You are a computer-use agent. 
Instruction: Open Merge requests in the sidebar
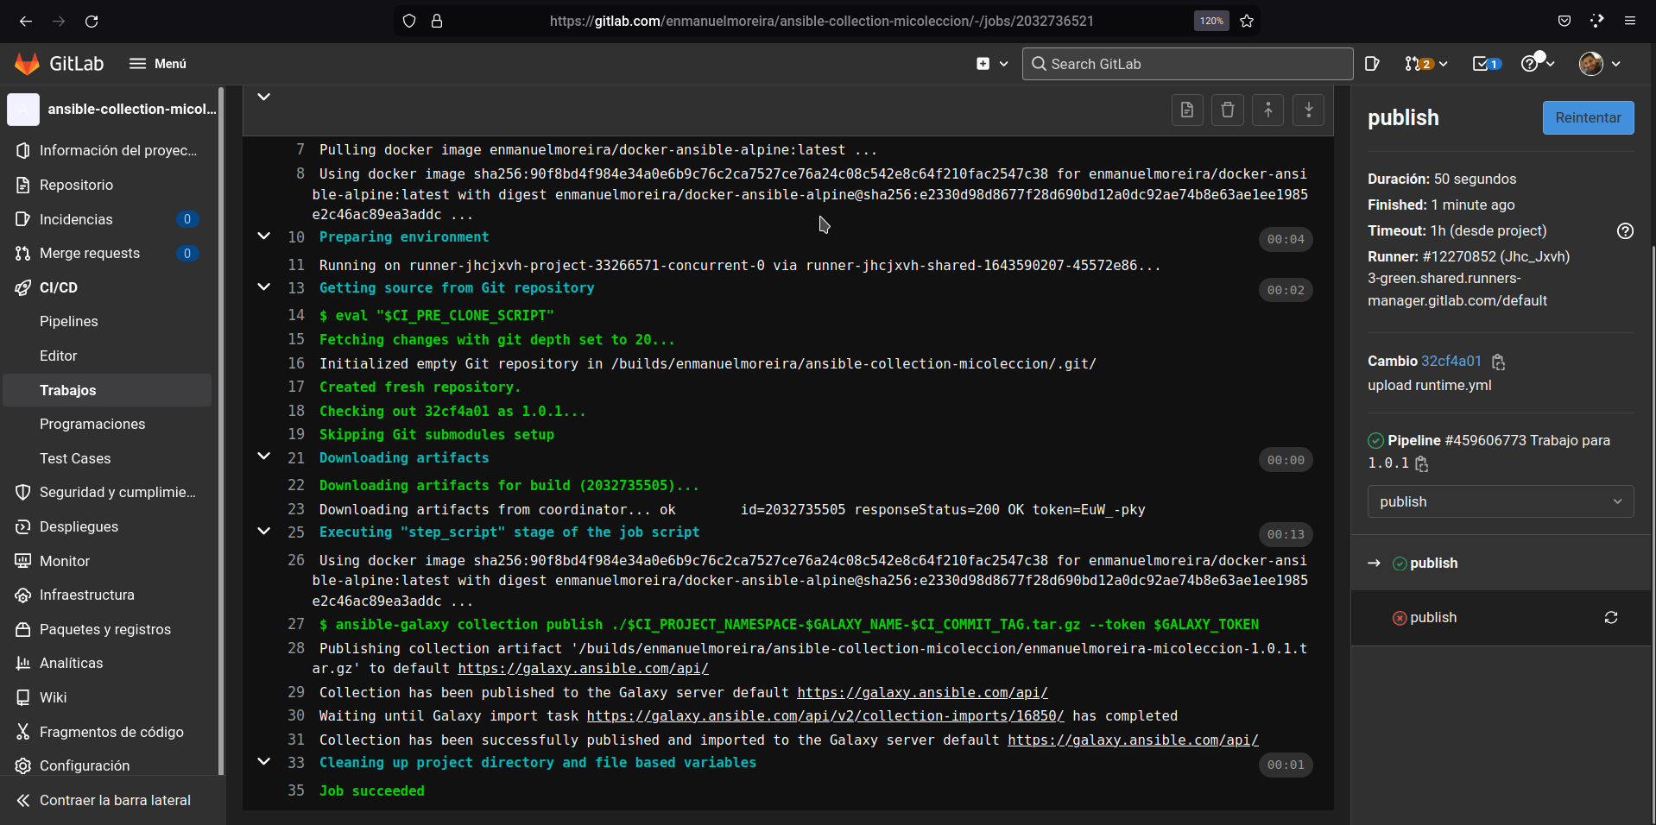pos(107,253)
